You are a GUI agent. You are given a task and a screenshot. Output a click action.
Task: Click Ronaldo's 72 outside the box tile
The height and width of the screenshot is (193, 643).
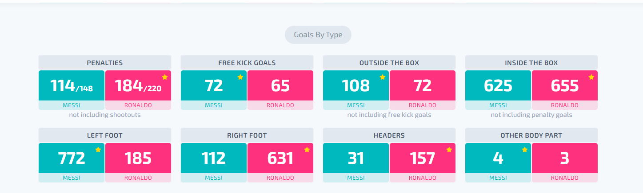[423, 85]
